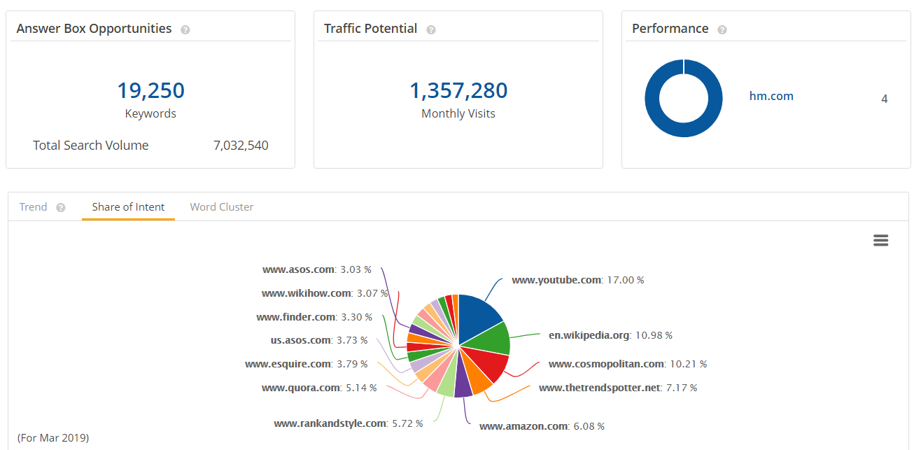Click the www.esquire.com 3.79 % label
The width and height of the screenshot is (921, 450).
[306, 364]
